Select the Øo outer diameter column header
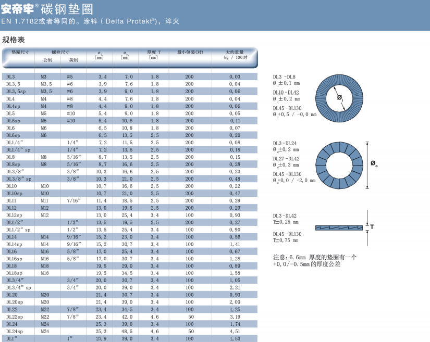 125,55
